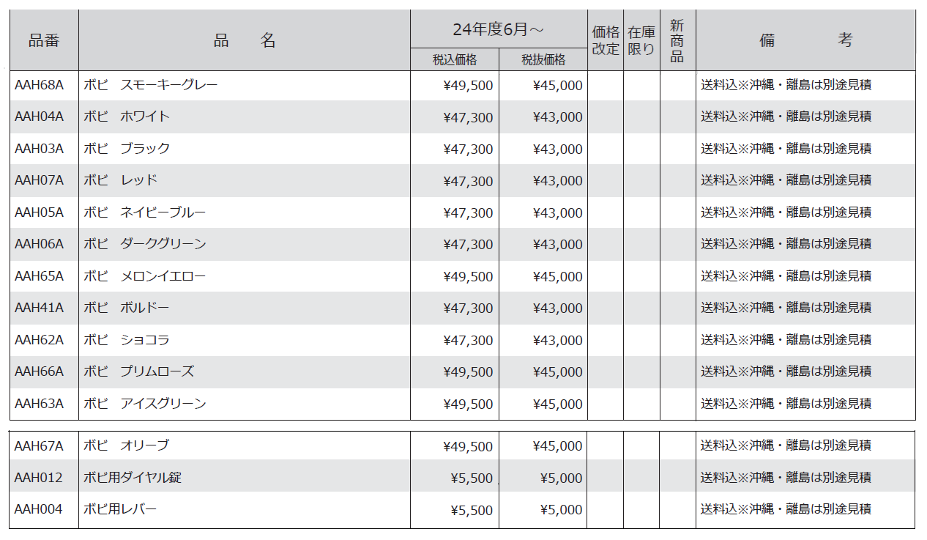Select the 24年度6月～ header cell
927x540 pixels.
click(499, 30)
